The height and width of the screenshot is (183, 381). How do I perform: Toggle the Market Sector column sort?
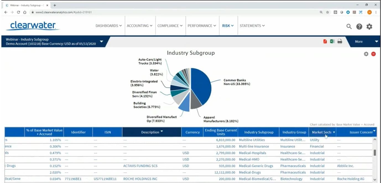coord(334,132)
